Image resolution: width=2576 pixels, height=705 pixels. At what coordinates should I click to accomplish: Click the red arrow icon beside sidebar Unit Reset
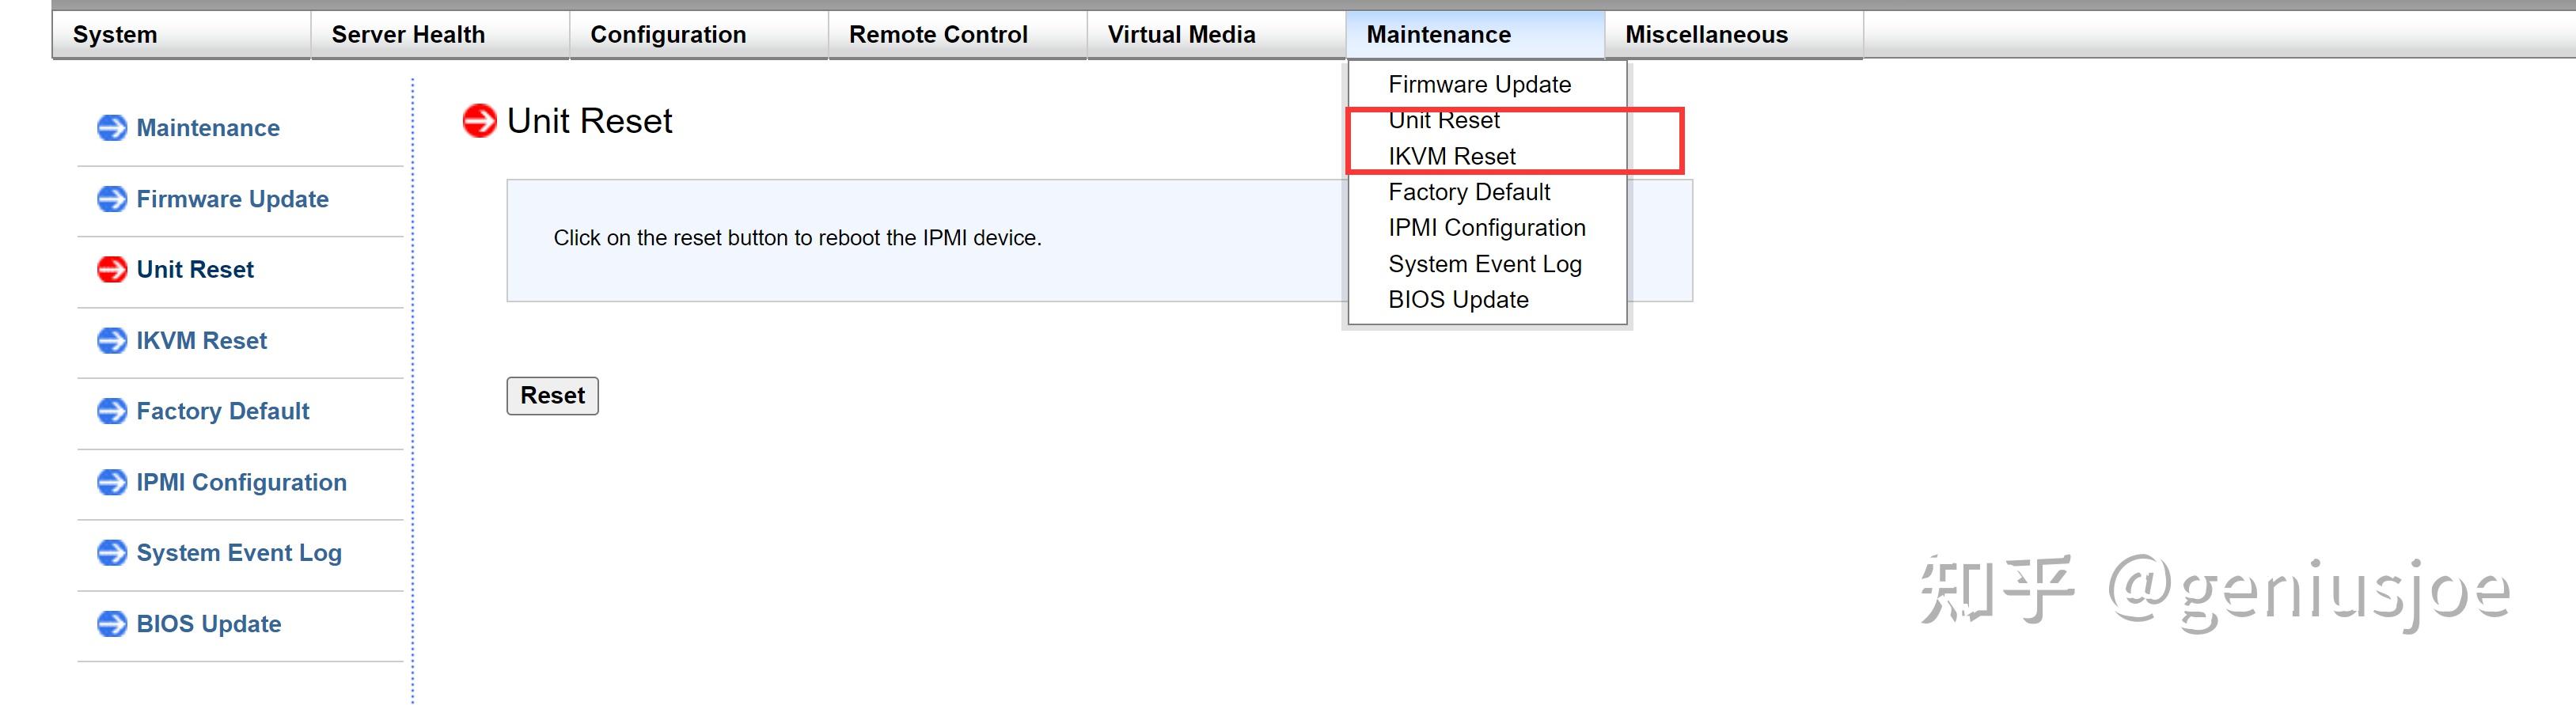pyautogui.click(x=111, y=269)
